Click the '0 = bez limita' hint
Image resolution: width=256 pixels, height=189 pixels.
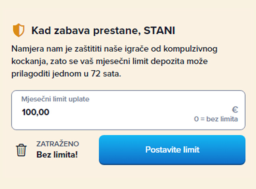[216, 119]
